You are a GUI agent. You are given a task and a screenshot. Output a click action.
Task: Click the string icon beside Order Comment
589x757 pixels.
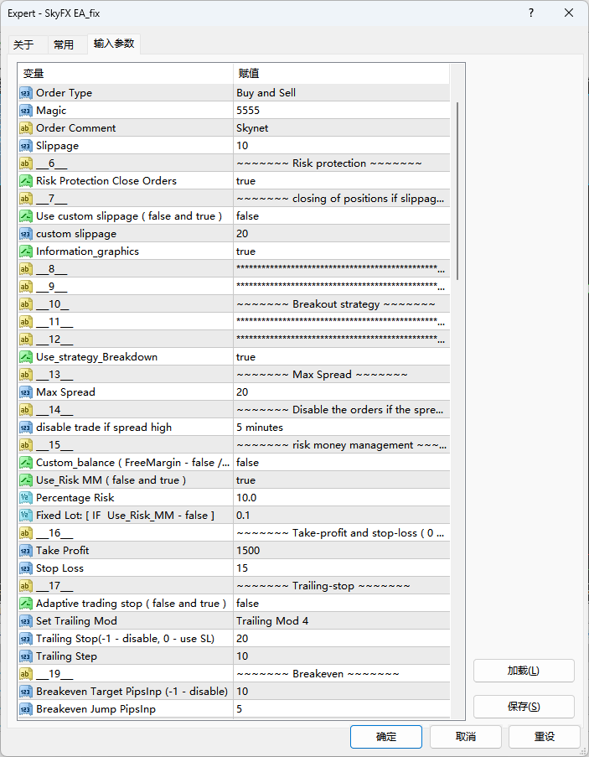26,128
